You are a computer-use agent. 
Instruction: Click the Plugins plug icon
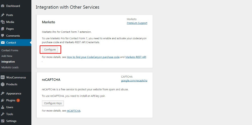pyautogui.click(x=3, y=100)
